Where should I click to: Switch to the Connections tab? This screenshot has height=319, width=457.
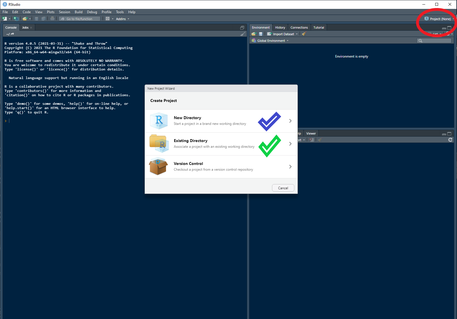coord(299,27)
